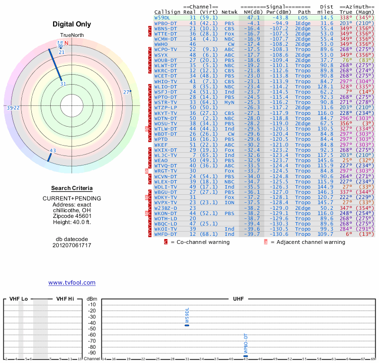Click the Callsign column header

coord(167,12)
